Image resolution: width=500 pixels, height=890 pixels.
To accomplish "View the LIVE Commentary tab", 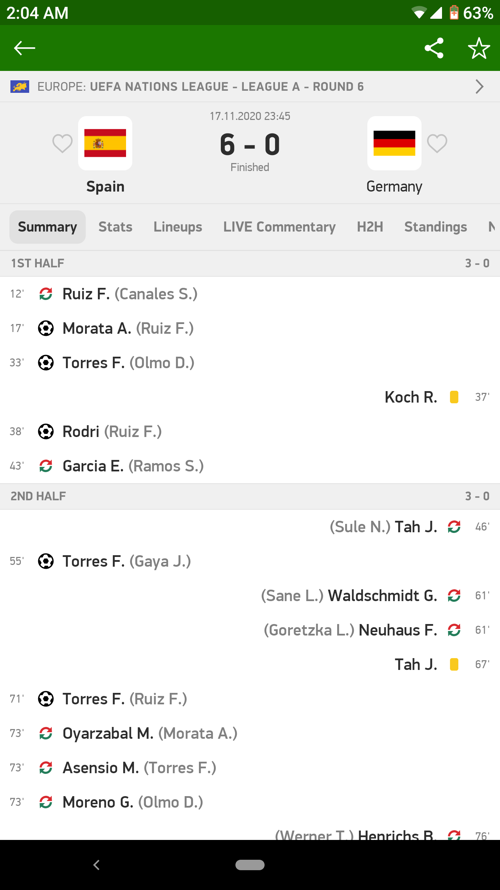I will pos(279,227).
